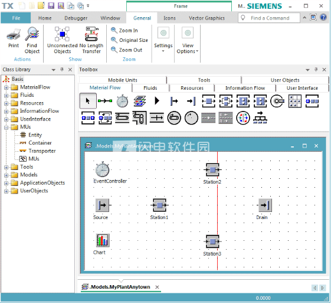Image resolution: width=331 pixels, height=304 pixels.
Task: Collapse the MUs folder
Action: pos(6,128)
